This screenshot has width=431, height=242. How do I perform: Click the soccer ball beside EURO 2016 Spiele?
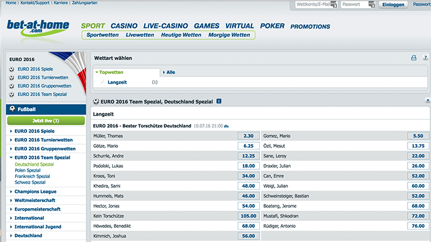[12, 69]
